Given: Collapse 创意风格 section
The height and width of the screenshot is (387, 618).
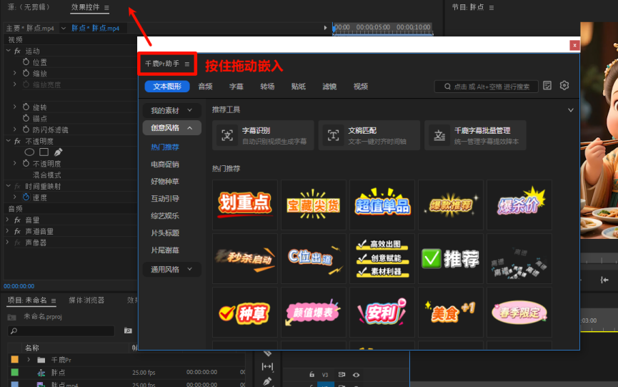Looking at the screenshot, I should point(172,128).
